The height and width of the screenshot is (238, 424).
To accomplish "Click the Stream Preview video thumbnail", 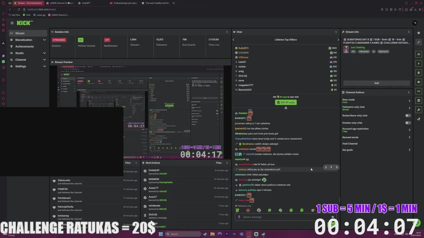I will (140, 112).
